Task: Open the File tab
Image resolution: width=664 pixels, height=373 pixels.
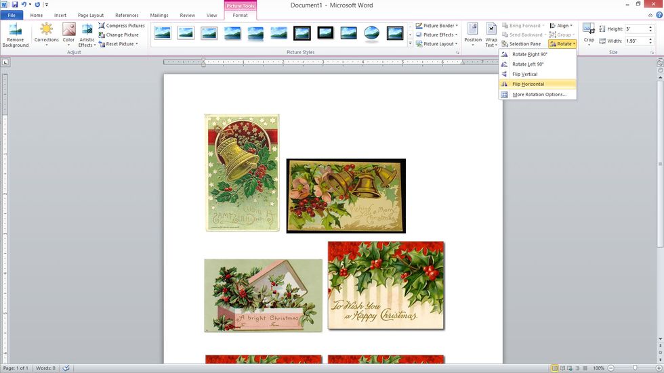Action: 12,15
